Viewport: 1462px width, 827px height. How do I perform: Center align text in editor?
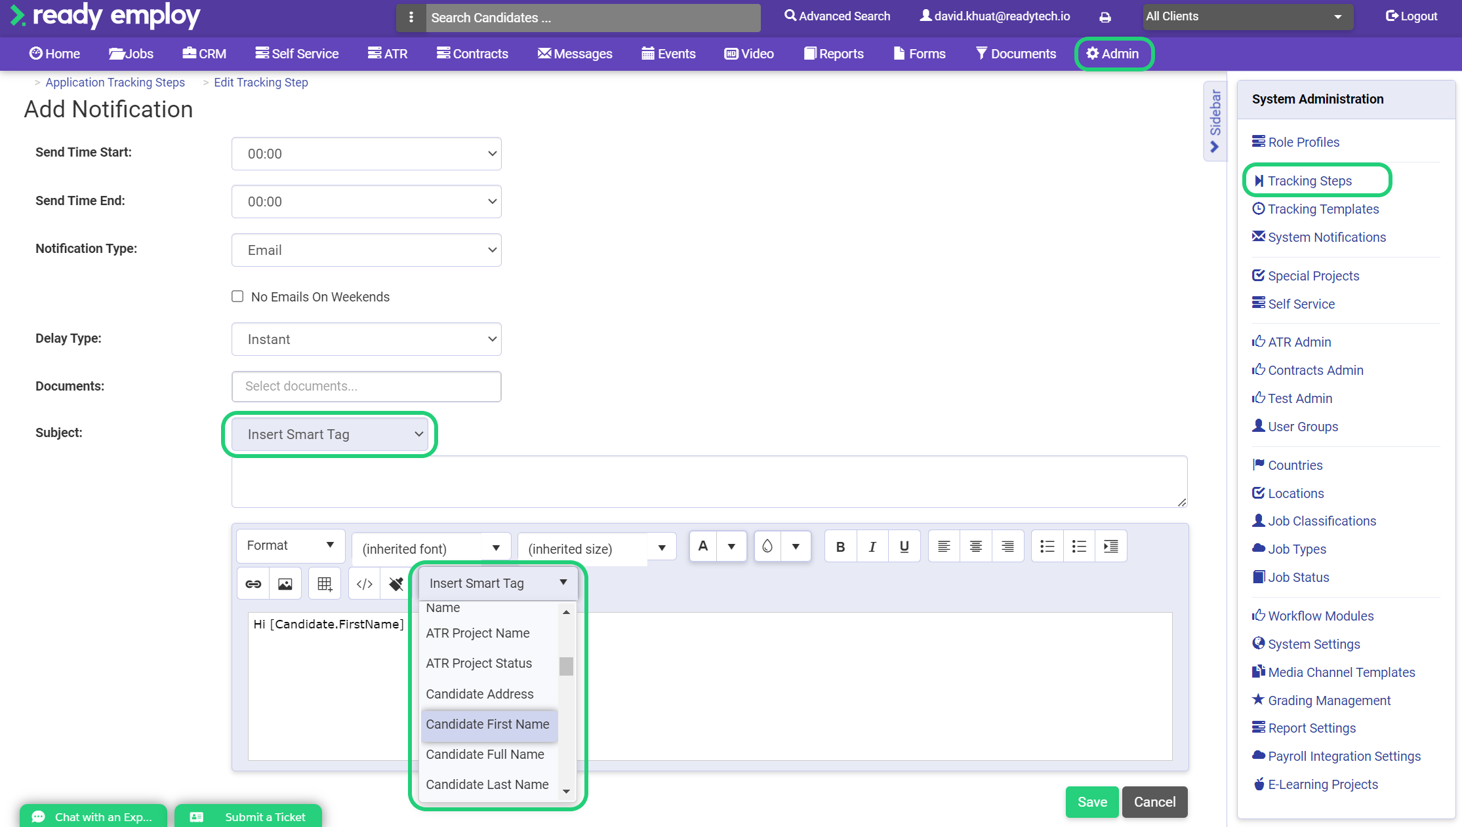pyautogui.click(x=976, y=547)
